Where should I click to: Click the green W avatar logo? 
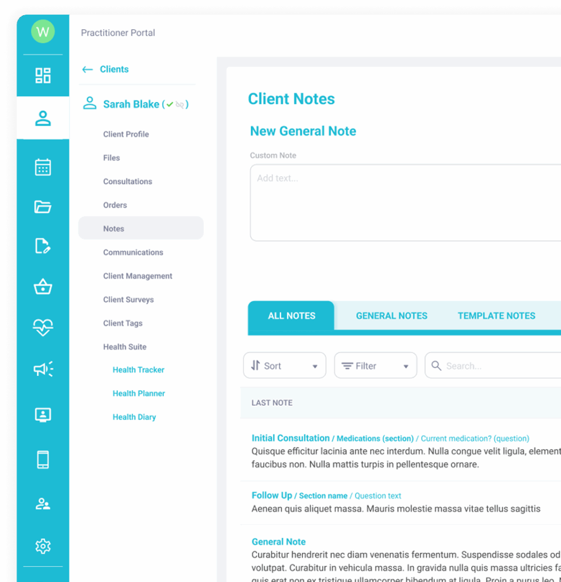pos(43,32)
